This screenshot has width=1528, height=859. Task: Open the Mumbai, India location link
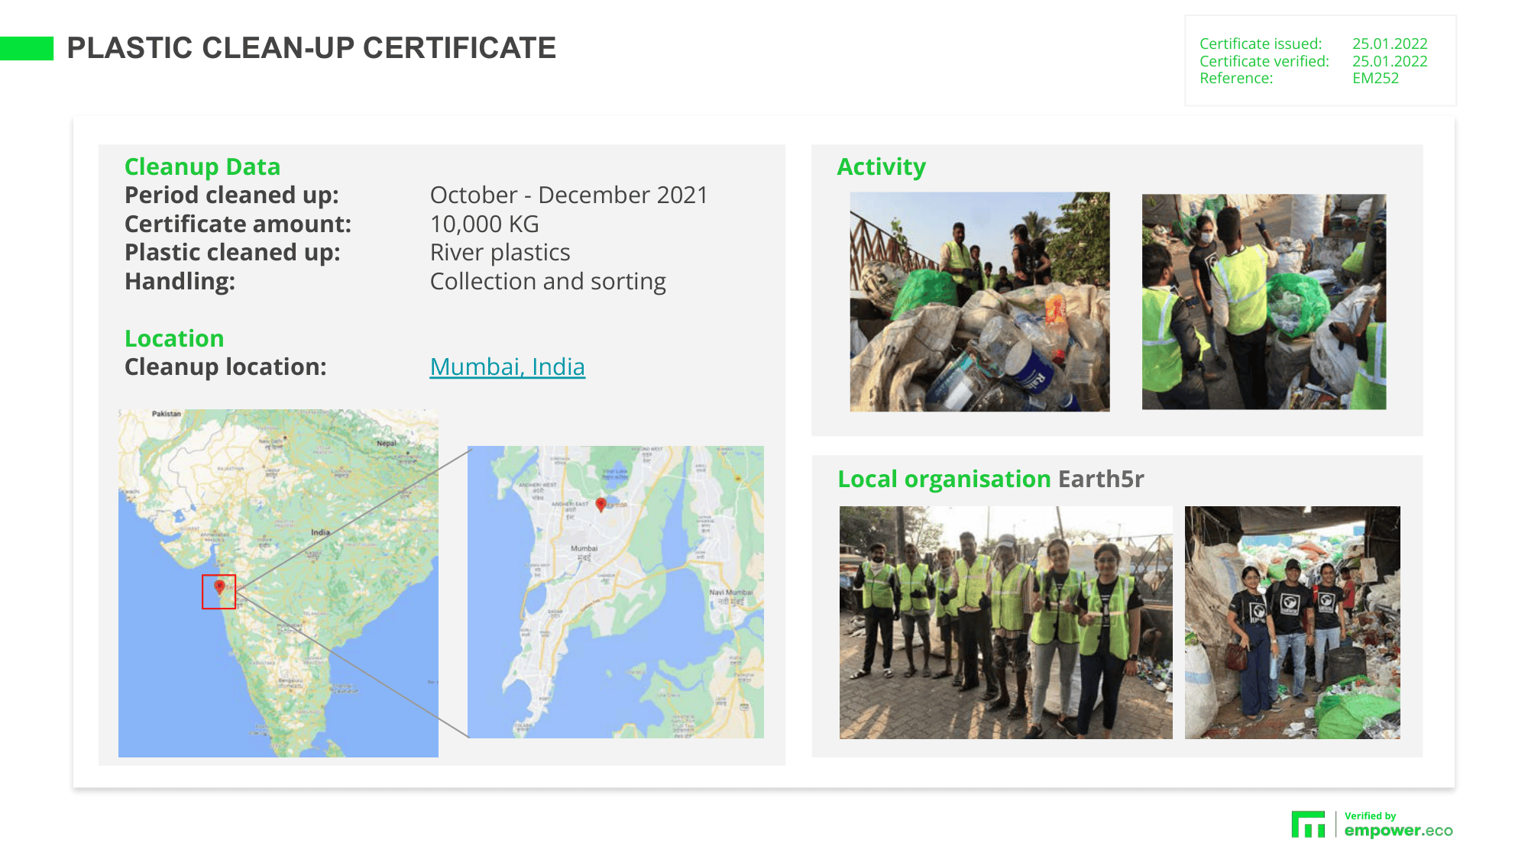(x=507, y=367)
